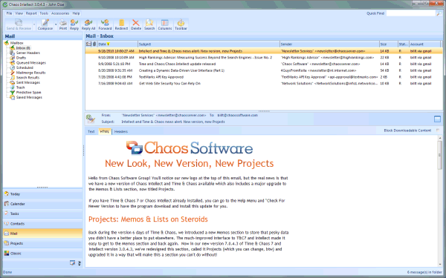
Task: Compose a new email message
Action: pyautogui.click(x=45, y=24)
